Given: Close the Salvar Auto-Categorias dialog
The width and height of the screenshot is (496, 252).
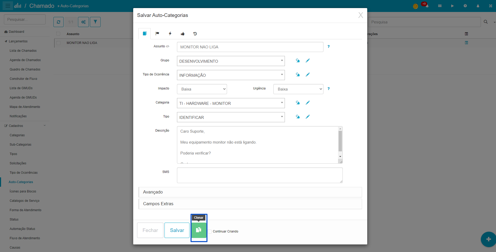Looking at the screenshot, I should click(x=360, y=15).
